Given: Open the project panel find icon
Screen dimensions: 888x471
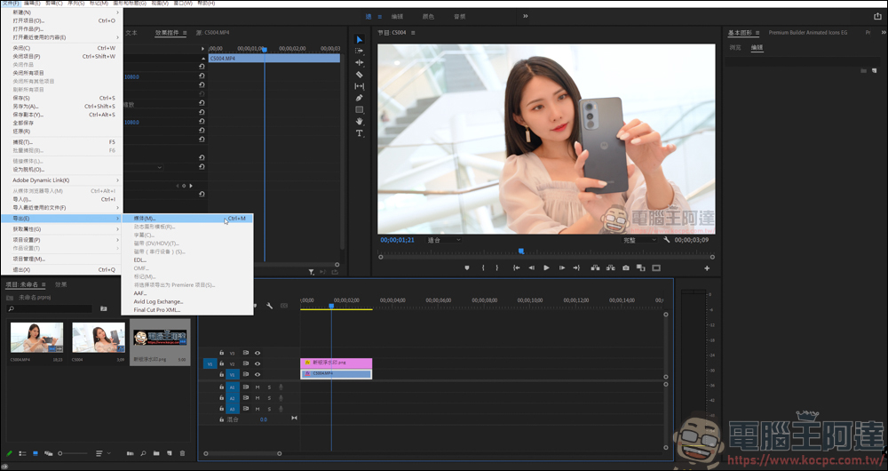Looking at the screenshot, I should (x=143, y=453).
